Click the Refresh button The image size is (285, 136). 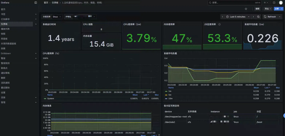pos(270,17)
